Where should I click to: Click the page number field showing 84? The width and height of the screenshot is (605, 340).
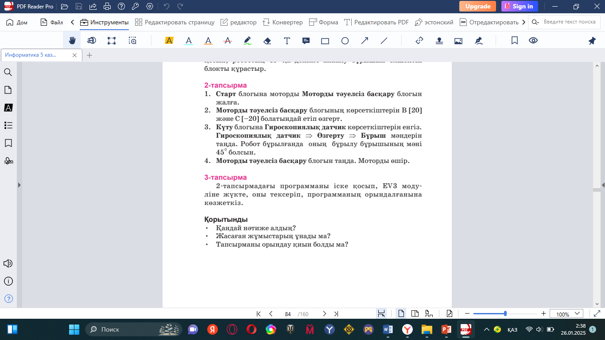click(x=288, y=314)
